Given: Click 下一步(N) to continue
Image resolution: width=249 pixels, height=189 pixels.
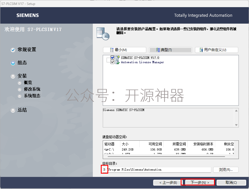Looking at the screenshot, I should click(x=200, y=182).
